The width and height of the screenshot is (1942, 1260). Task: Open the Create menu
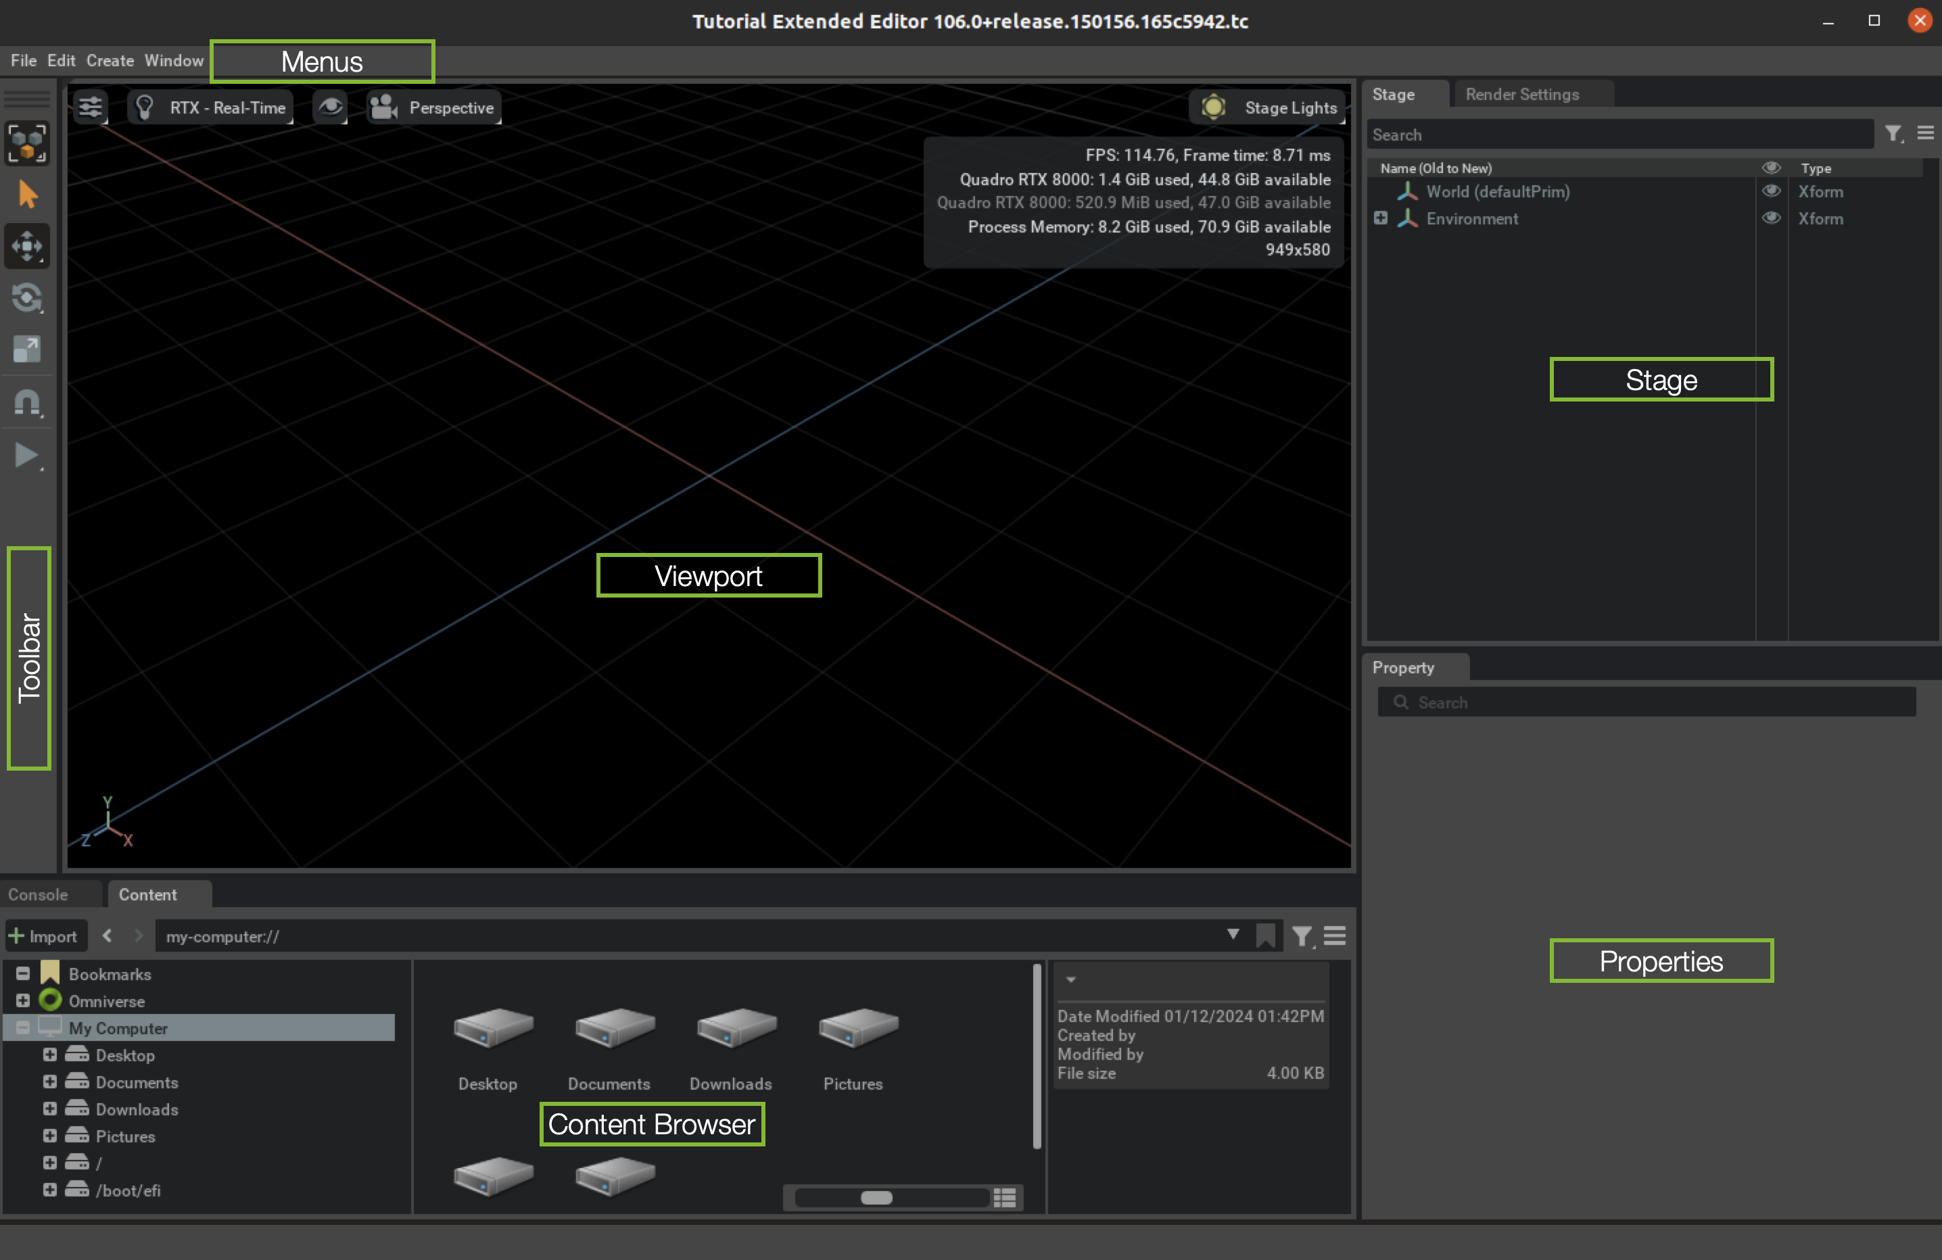[x=110, y=59]
